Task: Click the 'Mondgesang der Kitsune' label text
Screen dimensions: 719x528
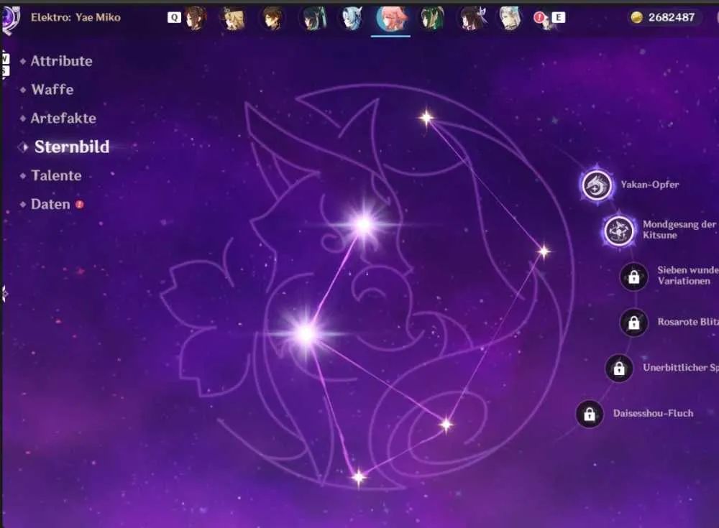Action: point(680,230)
